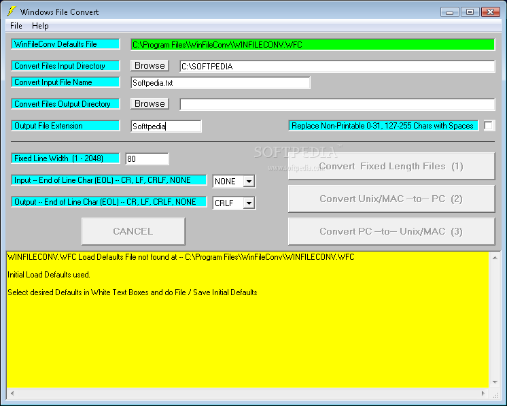Click the 'Initial Load Defaults used.' log line
507x406 pixels.
49,275
